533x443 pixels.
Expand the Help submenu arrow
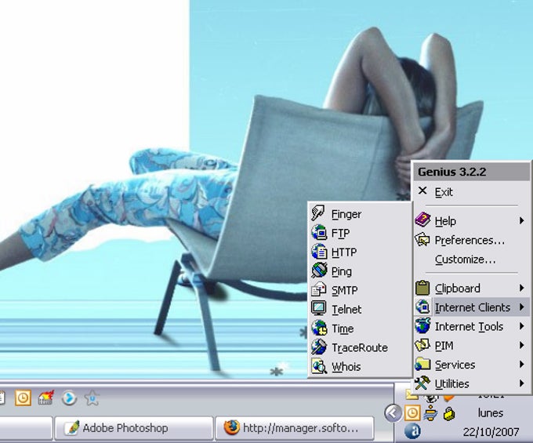[522, 220]
